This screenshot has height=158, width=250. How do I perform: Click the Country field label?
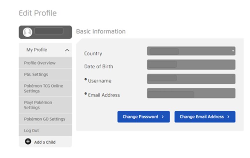point(93,54)
